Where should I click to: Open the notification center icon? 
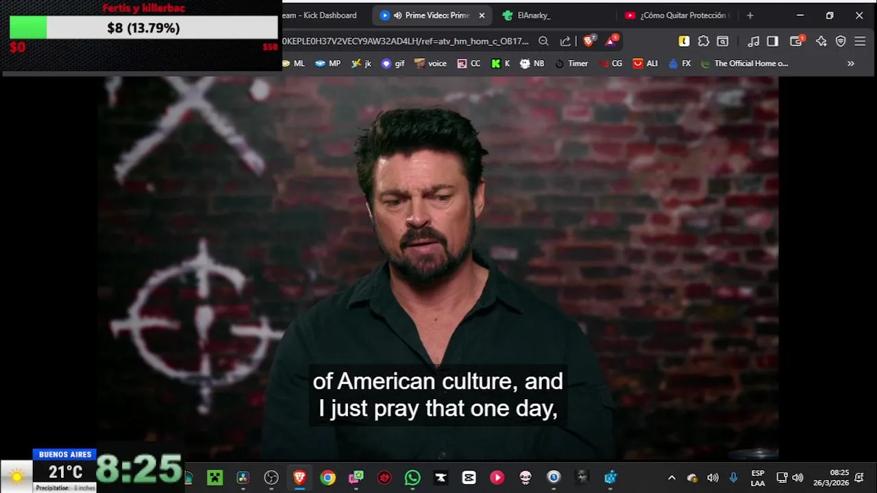click(x=859, y=478)
